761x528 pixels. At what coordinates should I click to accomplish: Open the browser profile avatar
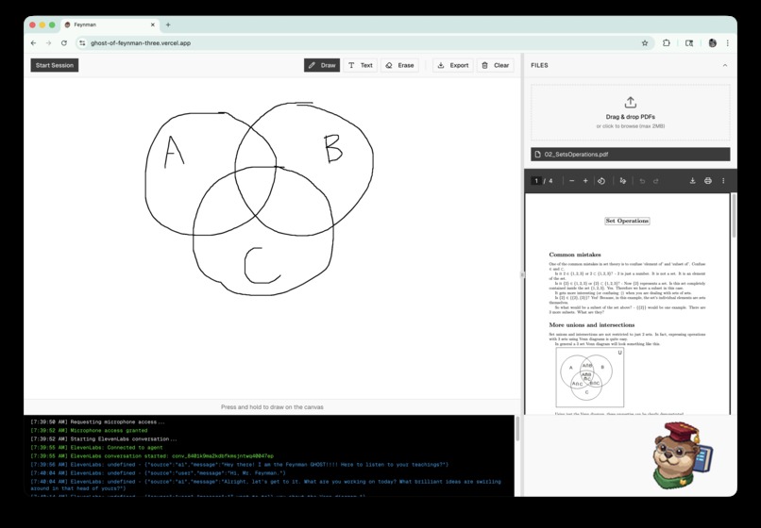[712, 43]
